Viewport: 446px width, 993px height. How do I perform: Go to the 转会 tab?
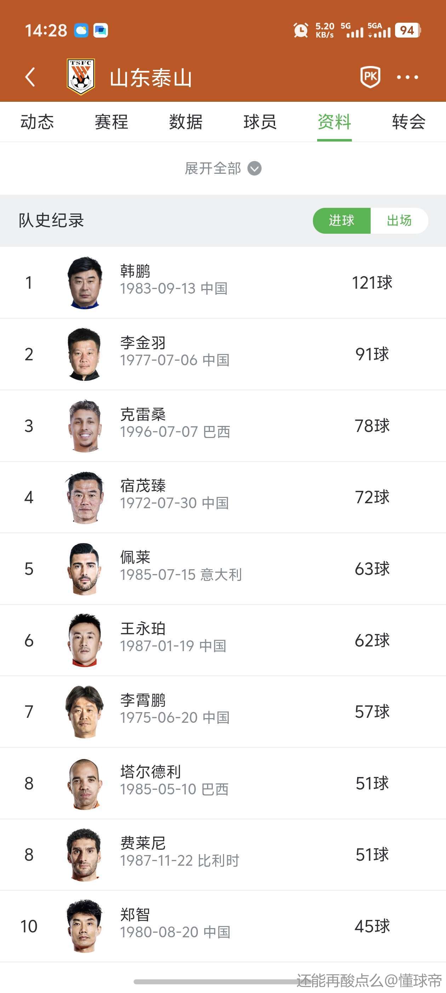click(x=409, y=122)
